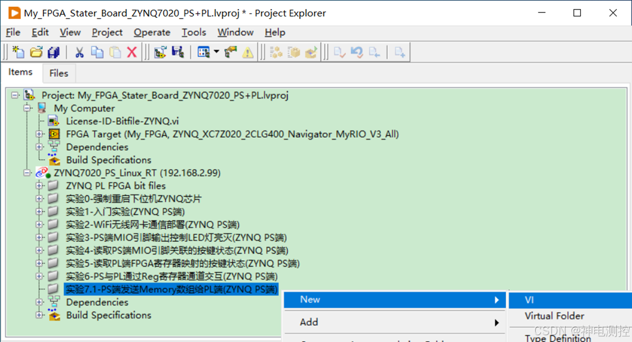The width and height of the screenshot is (632, 342).
Task: Click the Resolve Conflicts hand icon
Action: pos(231,52)
